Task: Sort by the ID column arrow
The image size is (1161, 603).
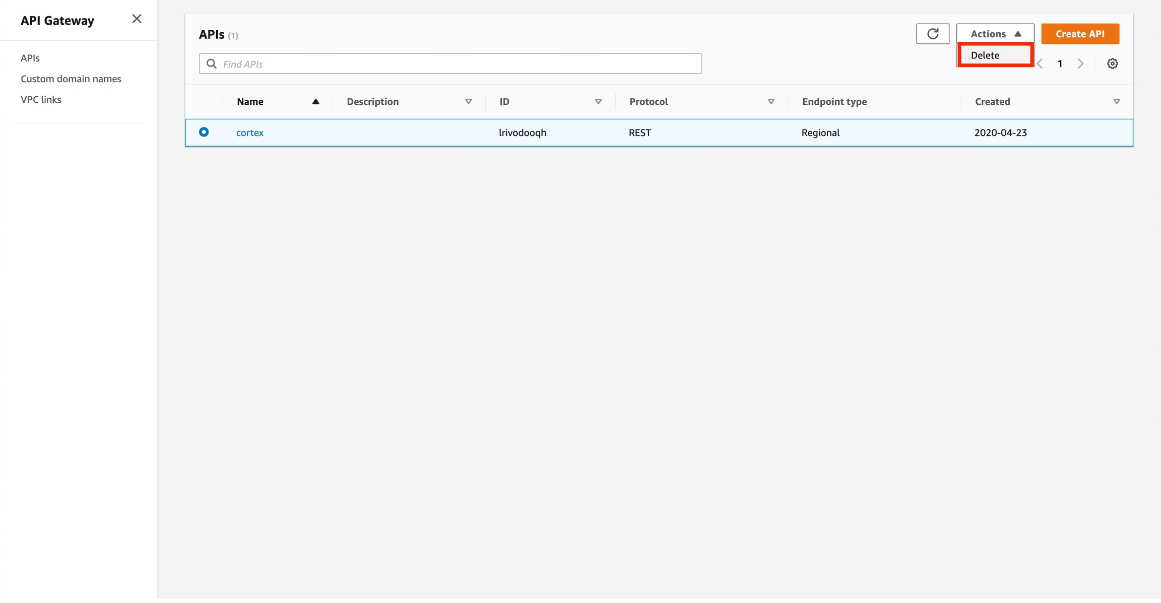Action: [x=598, y=102]
